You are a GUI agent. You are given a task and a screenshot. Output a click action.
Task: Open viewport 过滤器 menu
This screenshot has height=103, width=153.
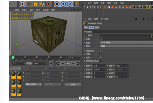45,10
